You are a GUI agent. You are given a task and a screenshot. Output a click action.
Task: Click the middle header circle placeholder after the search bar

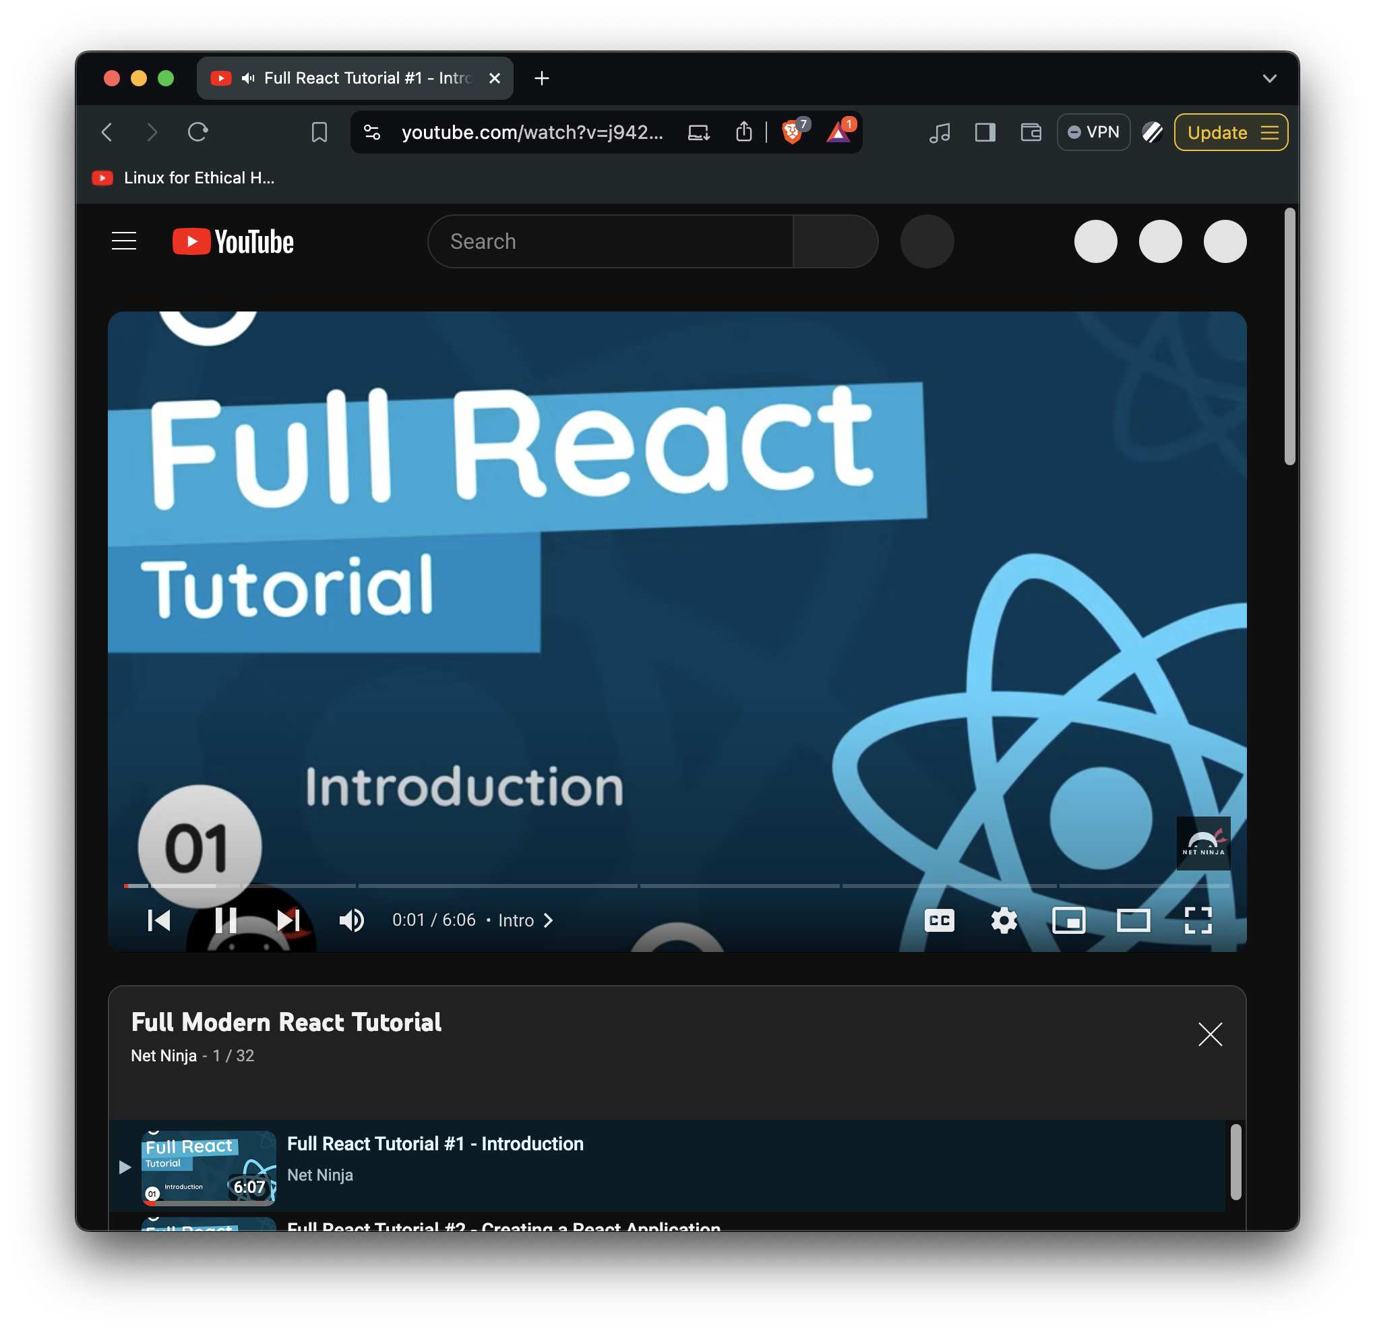click(x=1161, y=241)
